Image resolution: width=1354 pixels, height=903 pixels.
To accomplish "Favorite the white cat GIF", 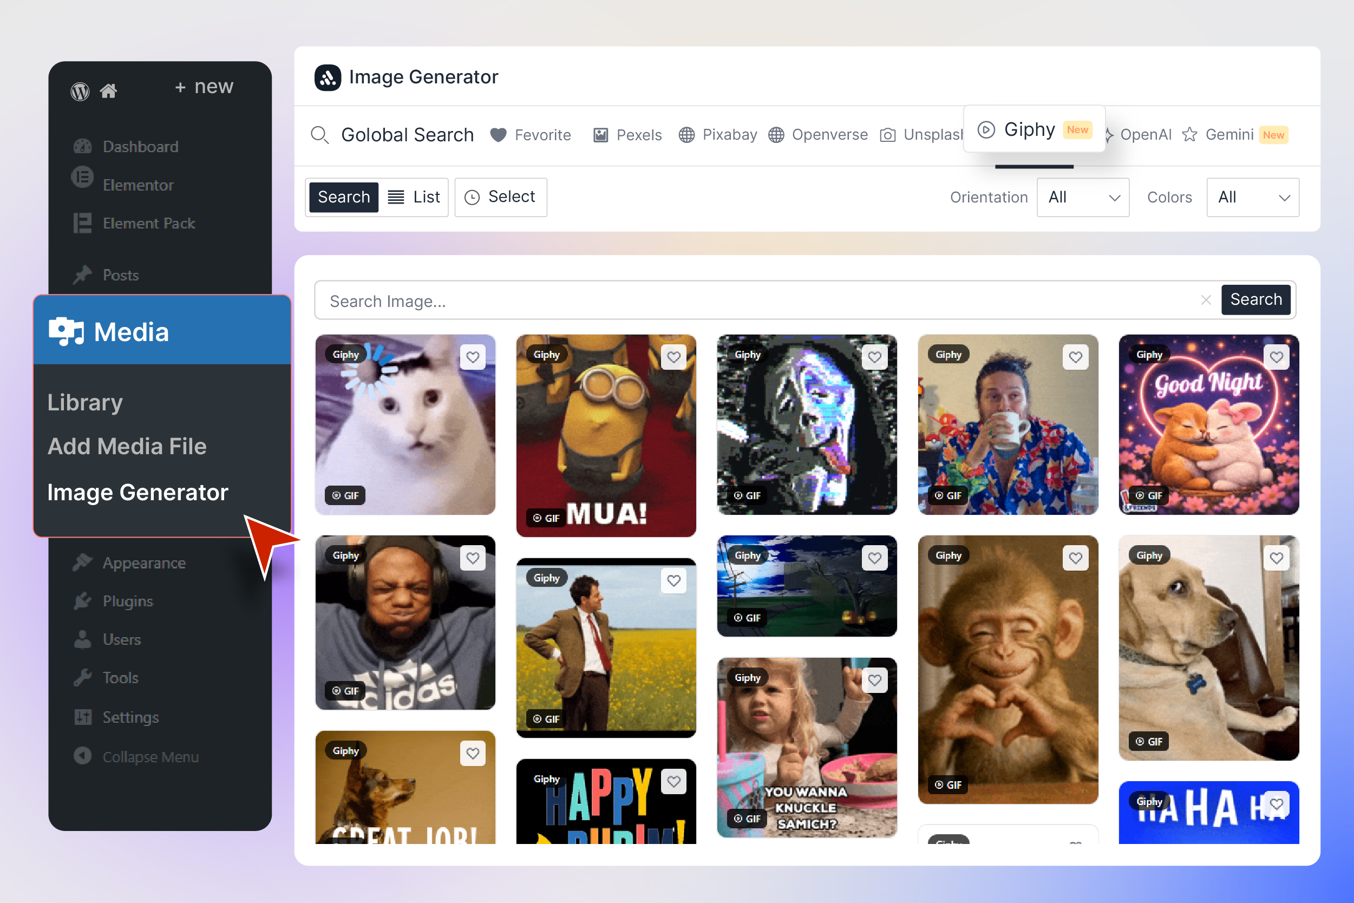I will click(x=473, y=357).
